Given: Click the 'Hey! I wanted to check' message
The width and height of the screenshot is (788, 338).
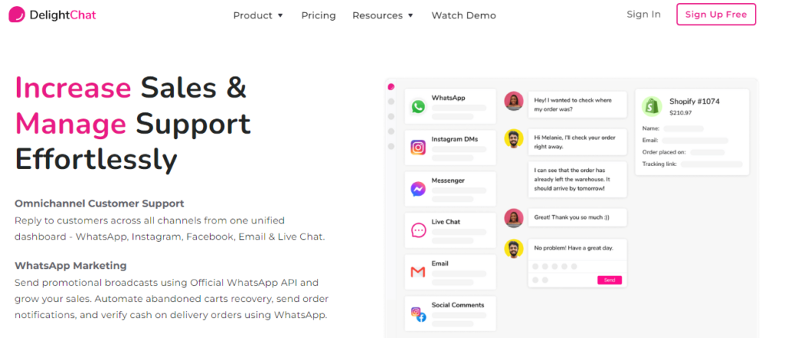Looking at the screenshot, I should click(x=577, y=104).
